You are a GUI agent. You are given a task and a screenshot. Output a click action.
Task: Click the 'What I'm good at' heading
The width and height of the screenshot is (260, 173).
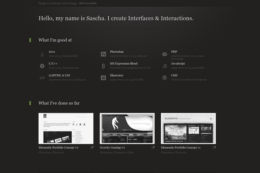pos(55,40)
